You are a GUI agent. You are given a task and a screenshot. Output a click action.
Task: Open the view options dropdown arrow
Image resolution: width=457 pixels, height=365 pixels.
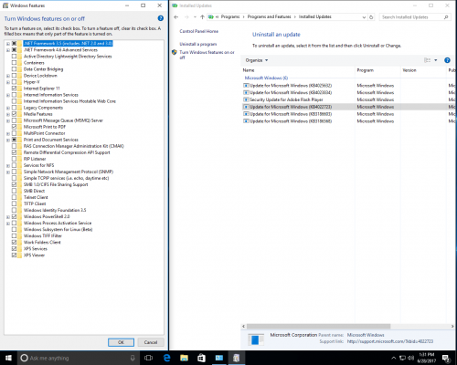tap(436, 60)
